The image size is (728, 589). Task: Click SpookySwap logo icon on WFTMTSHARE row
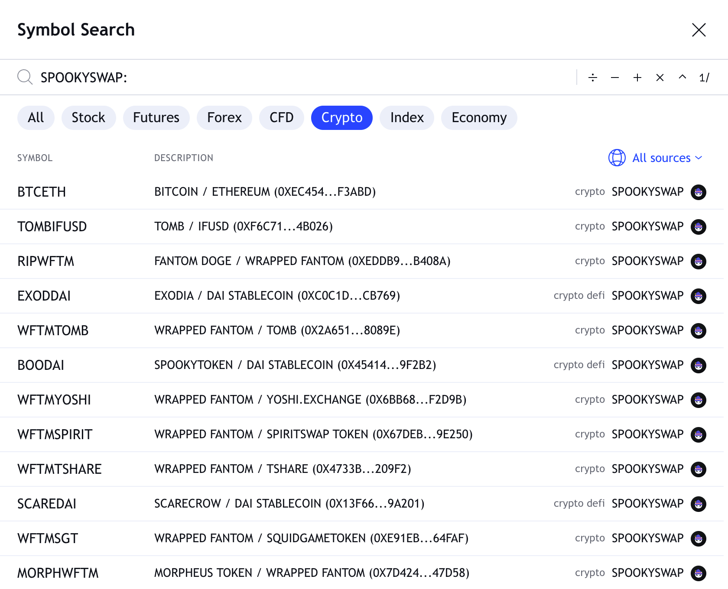coord(699,469)
